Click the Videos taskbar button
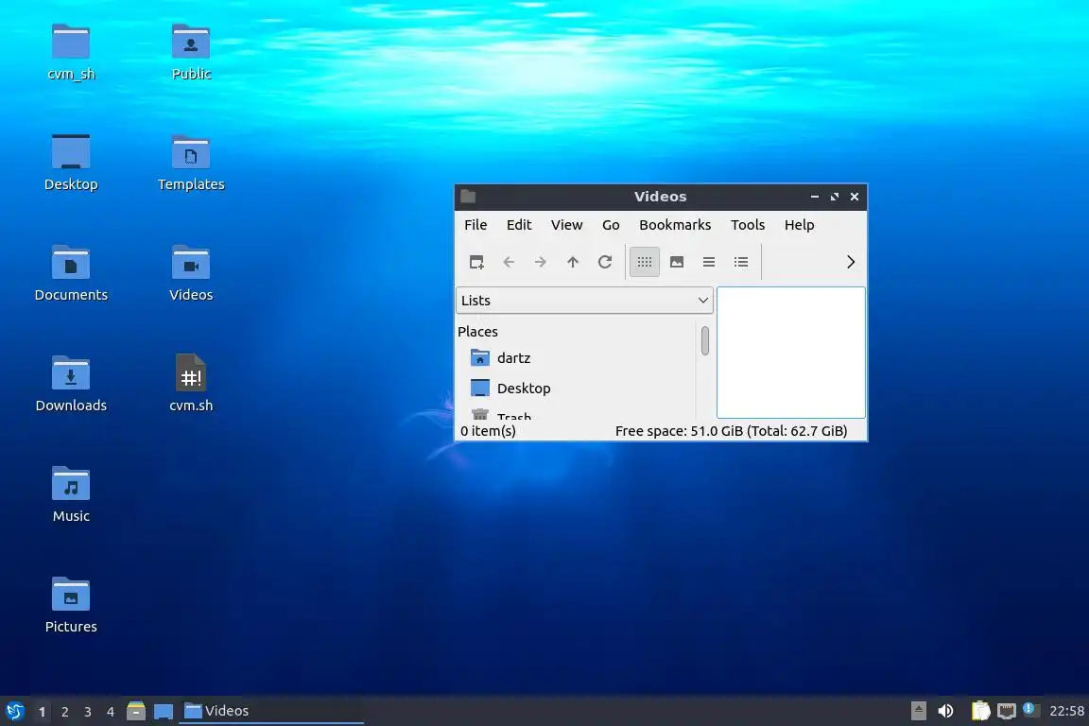The image size is (1089, 726). click(x=271, y=711)
